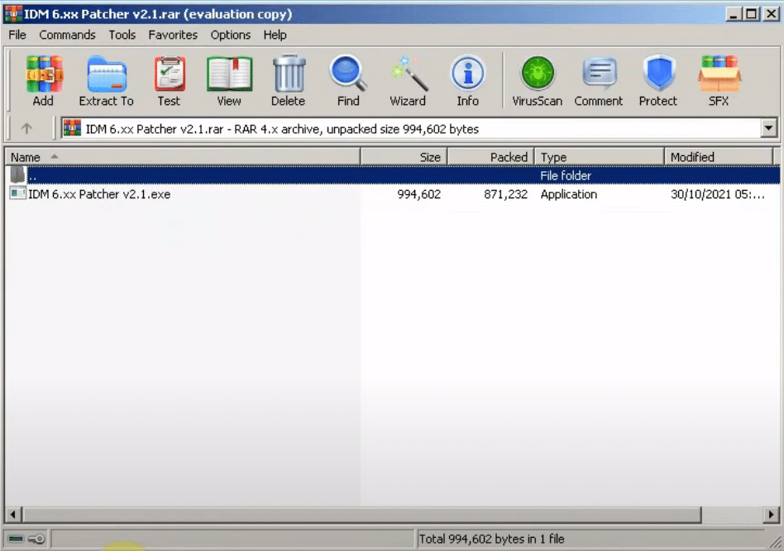Screen dimensions: 784x551
Task: Maximize the WinRAR window
Action: click(x=752, y=13)
